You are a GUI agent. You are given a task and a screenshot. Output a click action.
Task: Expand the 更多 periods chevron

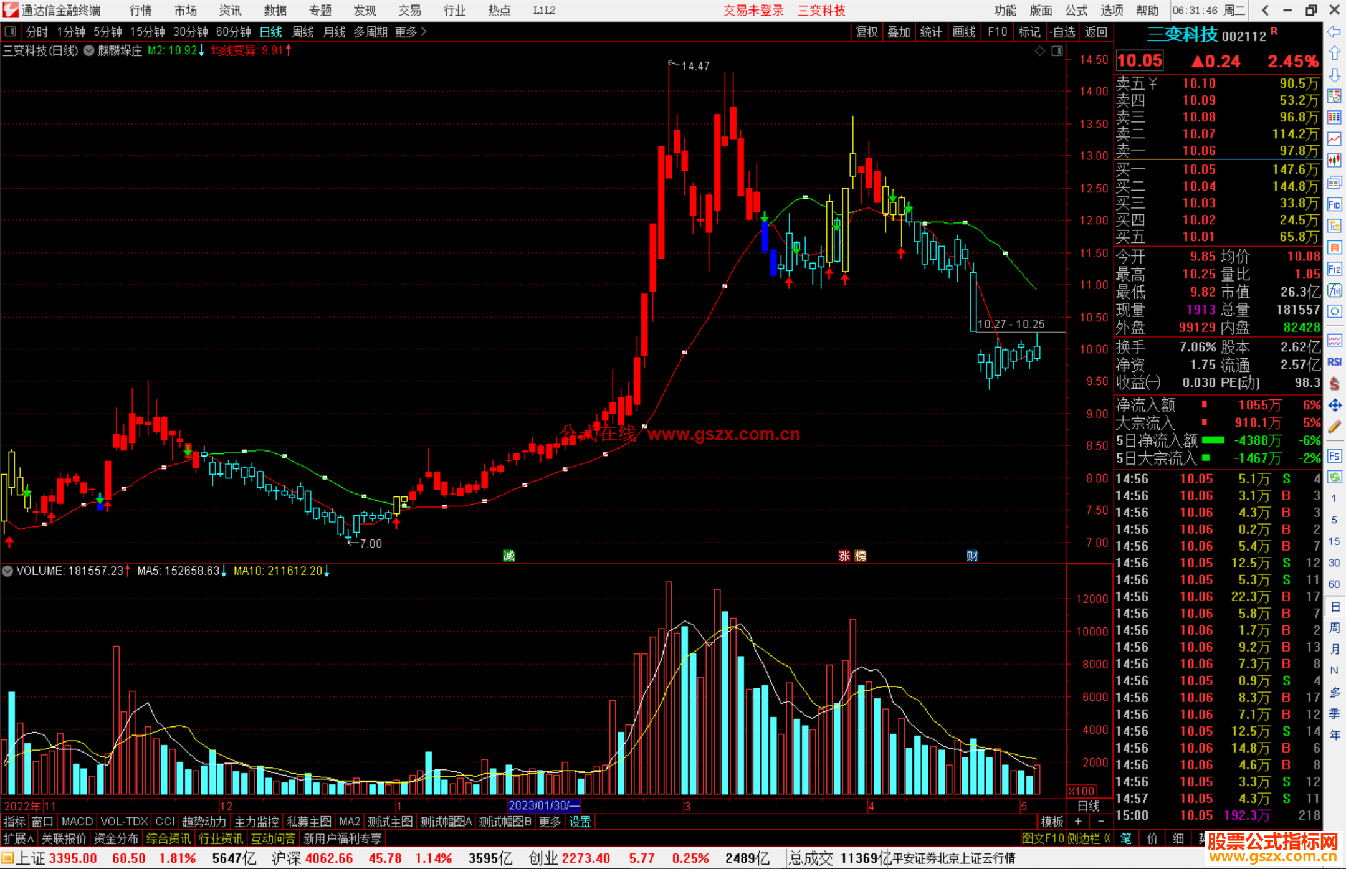pos(424,31)
